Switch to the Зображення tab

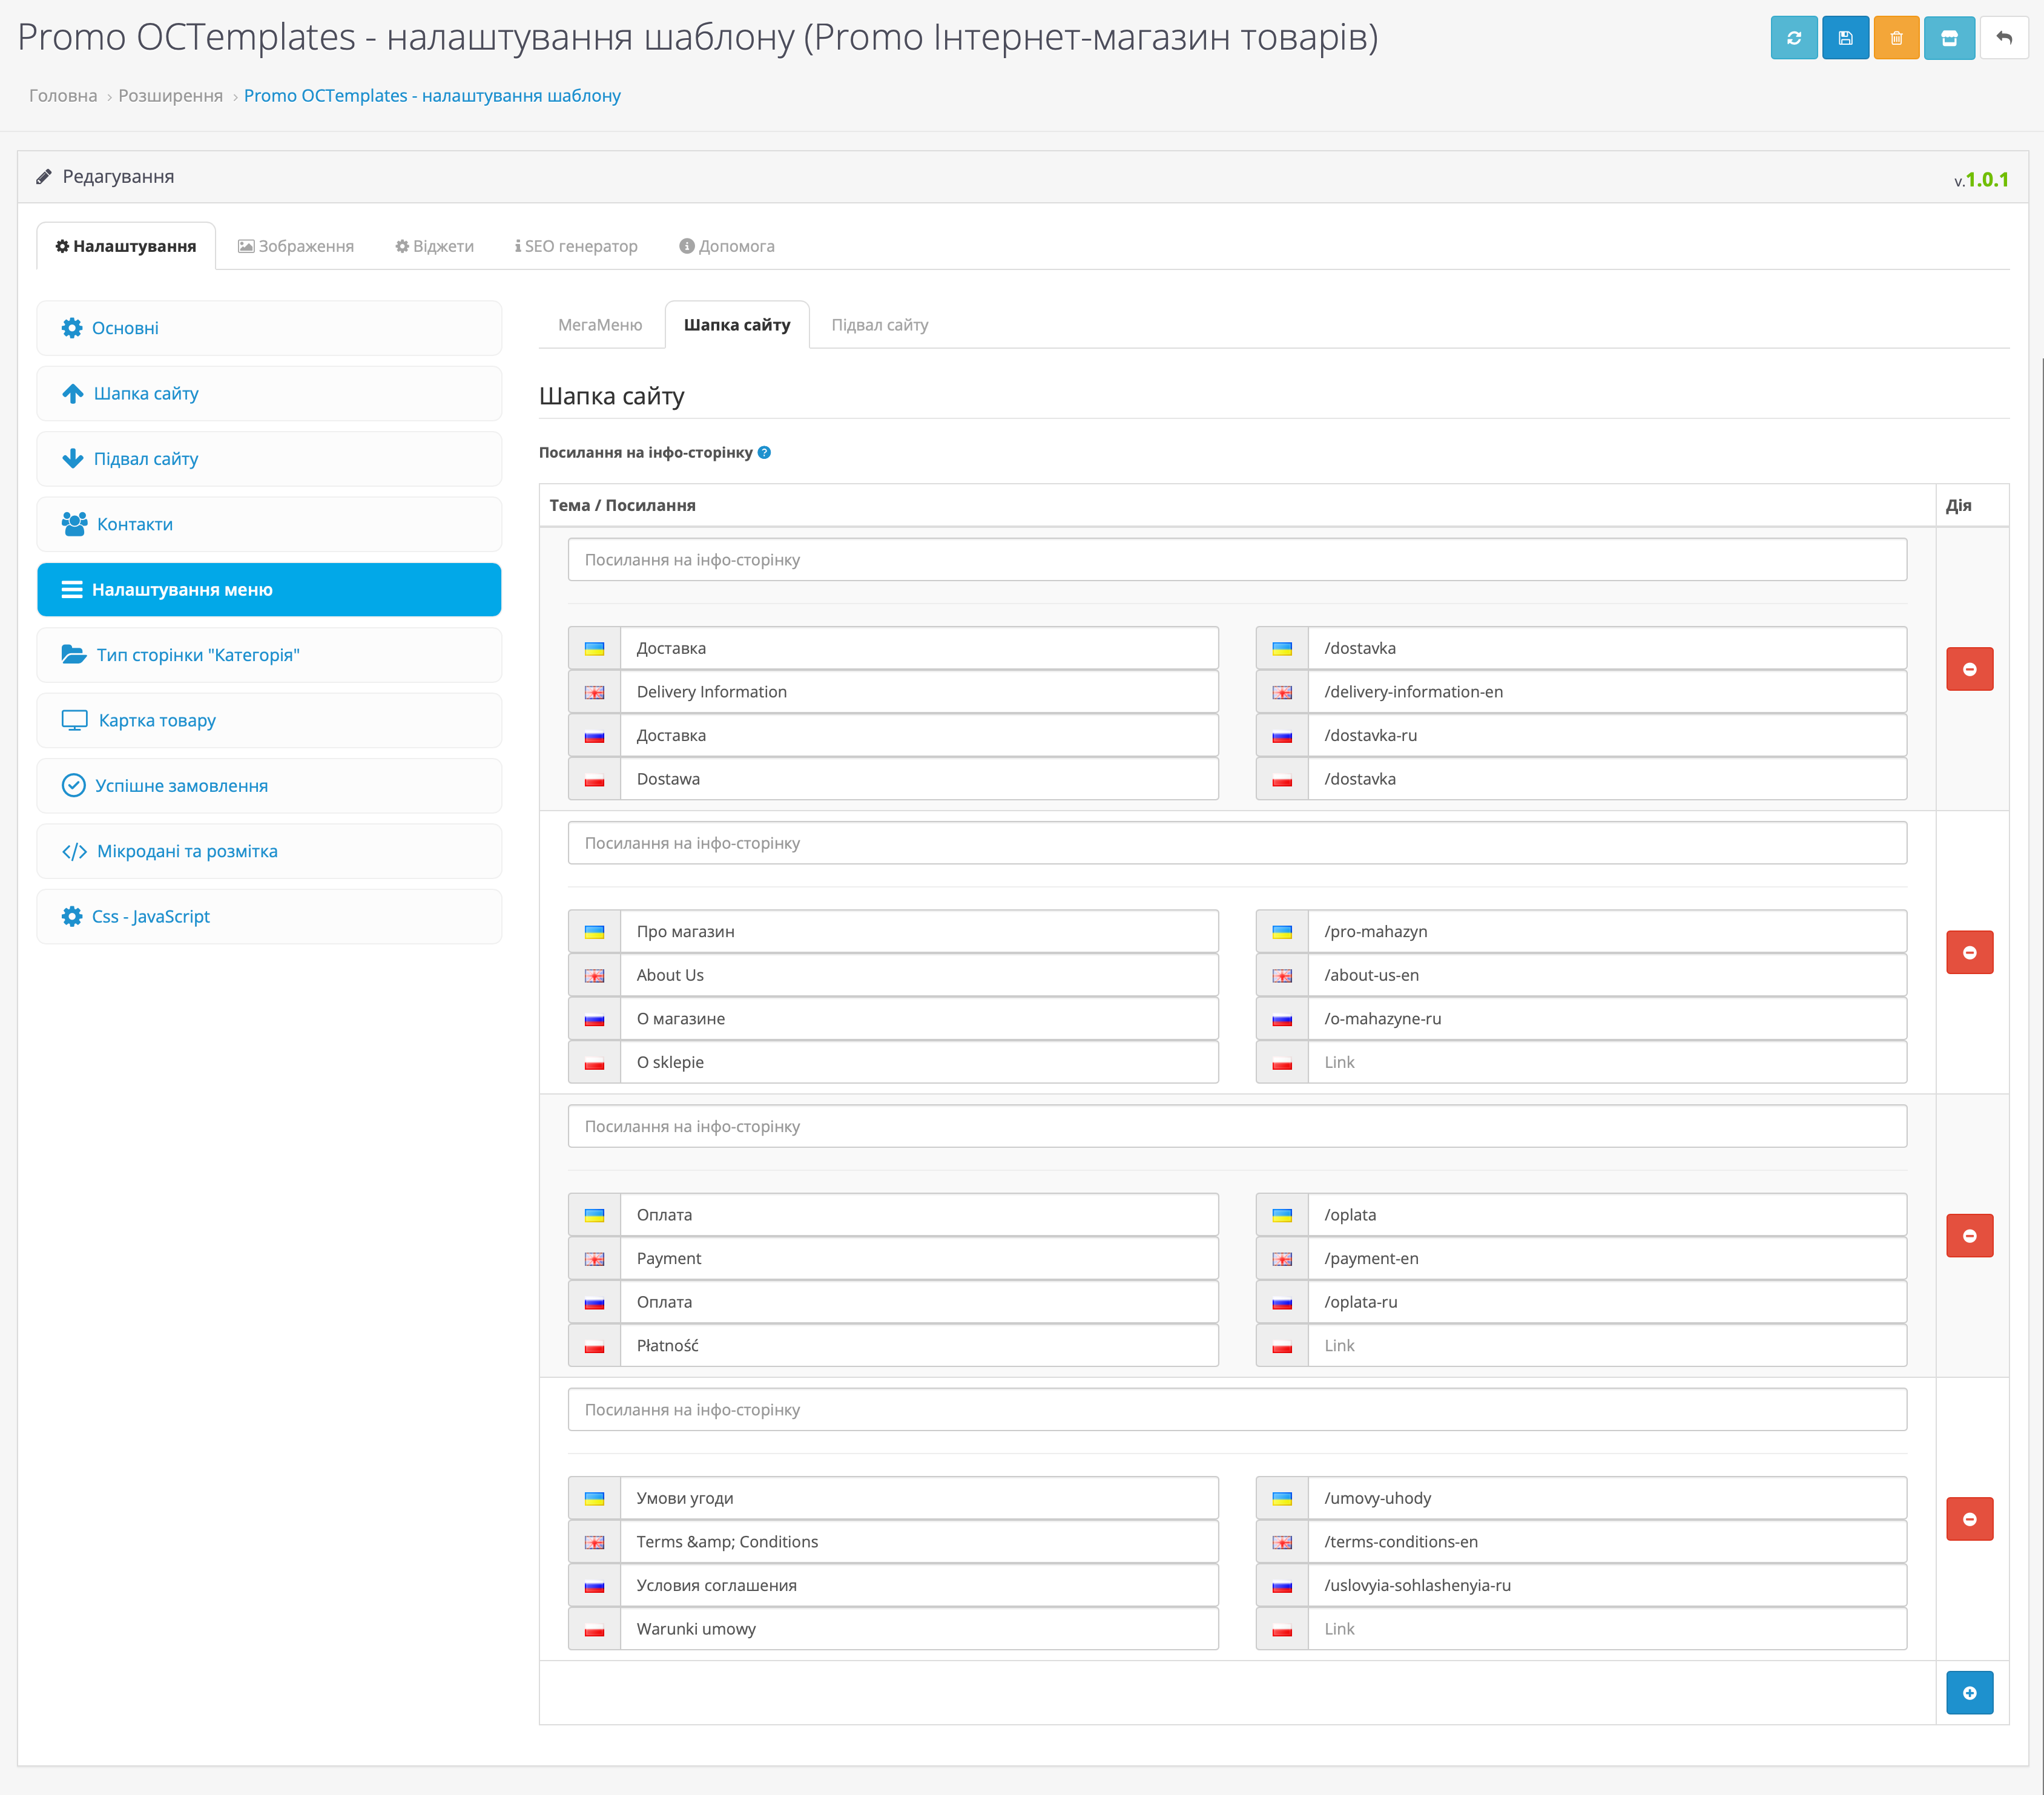(296, 246)
